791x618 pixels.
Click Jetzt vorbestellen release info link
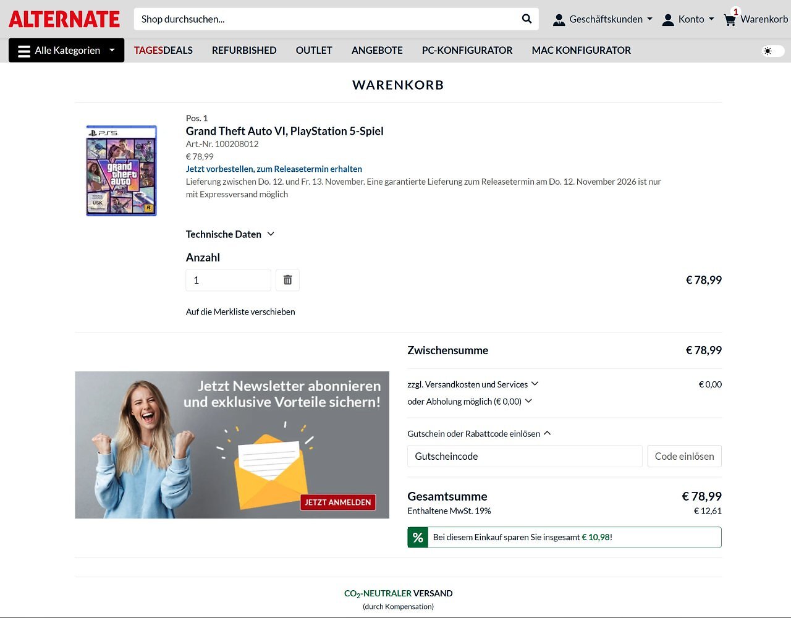274,169
